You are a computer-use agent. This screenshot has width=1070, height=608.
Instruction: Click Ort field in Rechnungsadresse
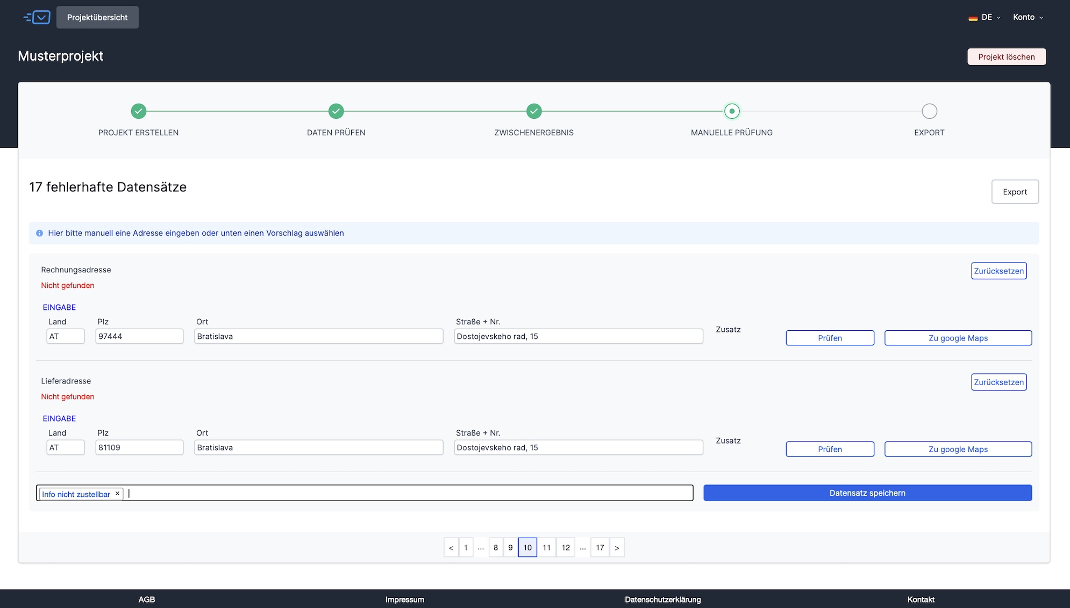pyautogui.click(x=319, y=336)
